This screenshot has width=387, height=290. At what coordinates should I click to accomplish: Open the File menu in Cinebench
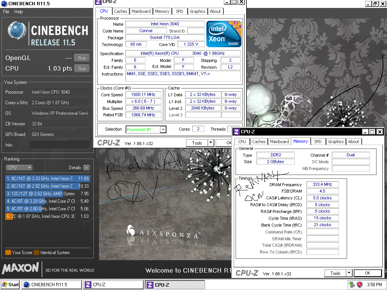click(x=6, y=12)
